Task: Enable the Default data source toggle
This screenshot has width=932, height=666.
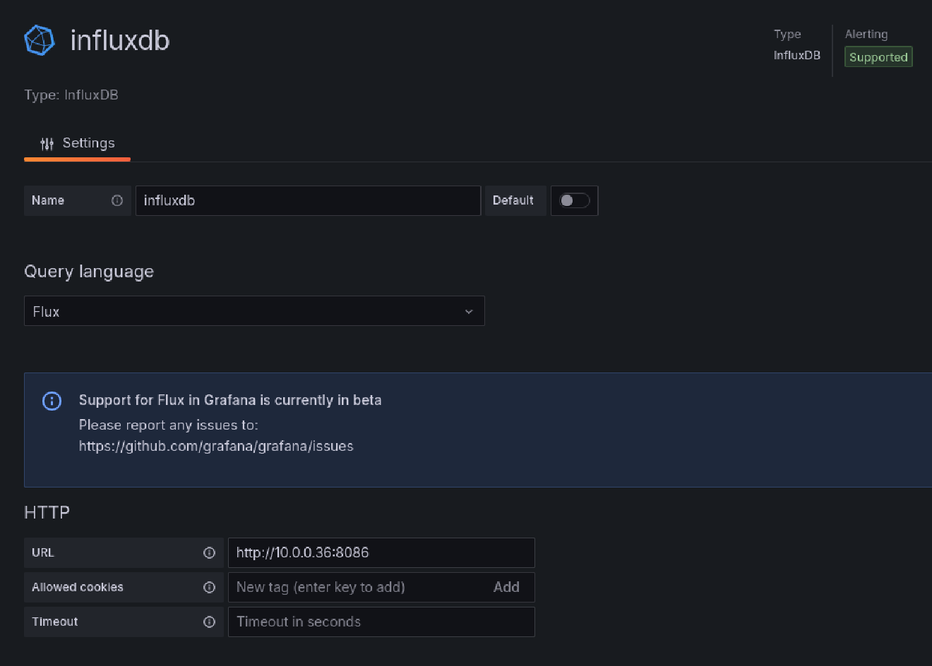Action: (x=574, y=200)
